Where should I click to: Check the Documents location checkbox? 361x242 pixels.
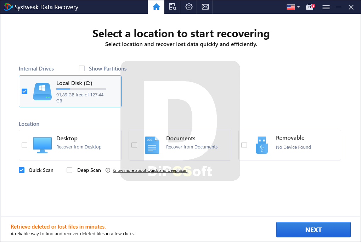coord(134,145)
